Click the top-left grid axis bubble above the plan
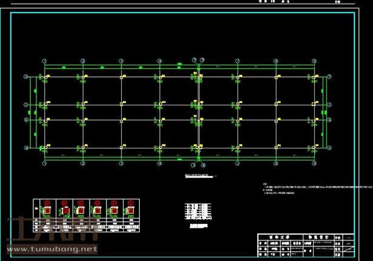373x261 pixels. [44, 61]
